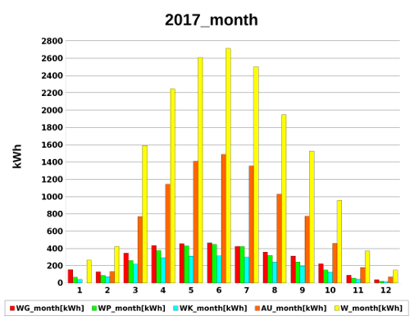
Task: Click the orange AU_month legend swatch
Action: coord(257,309)
